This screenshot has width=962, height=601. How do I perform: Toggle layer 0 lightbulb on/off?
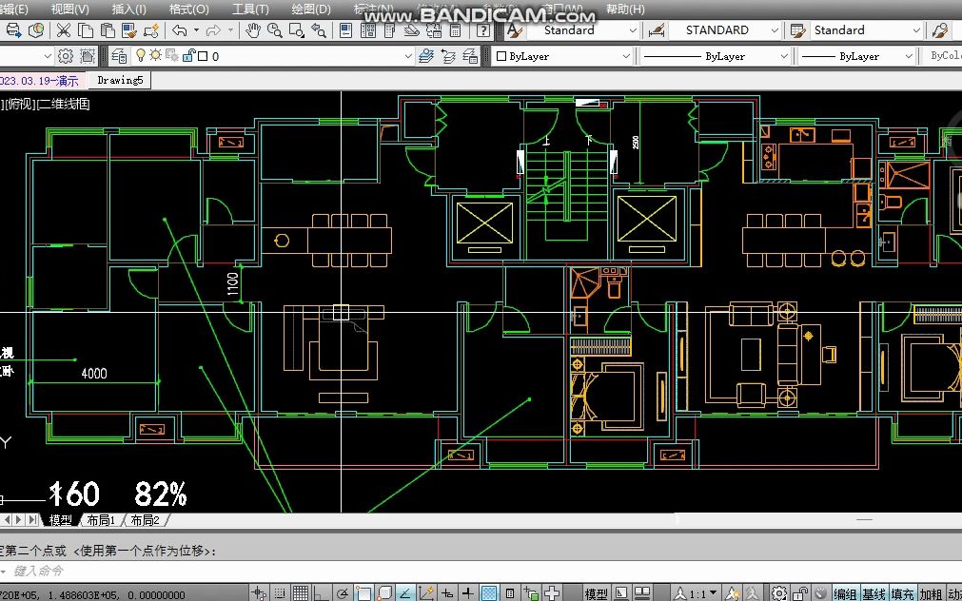141,55
